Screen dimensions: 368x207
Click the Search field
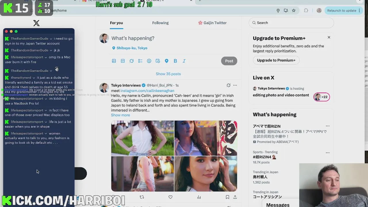(x=291, y=23)
